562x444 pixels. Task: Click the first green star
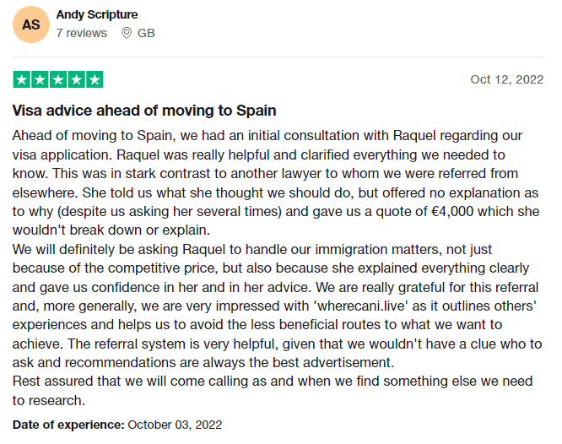[21, 79]
